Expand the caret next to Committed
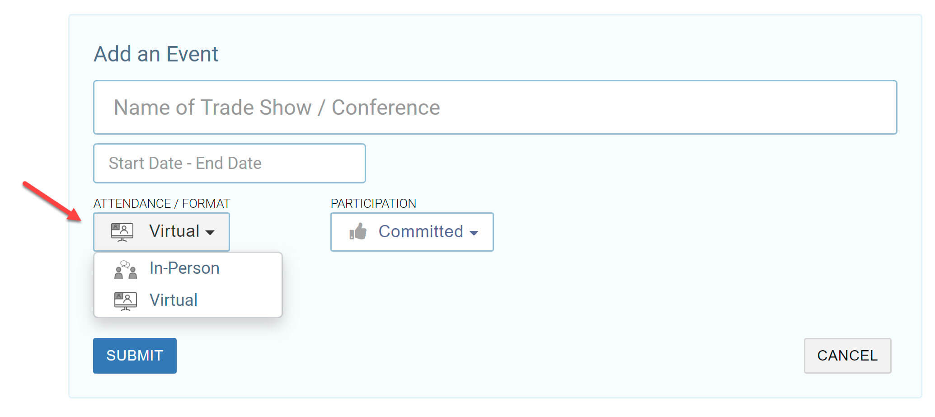 [x=474, y=233]
